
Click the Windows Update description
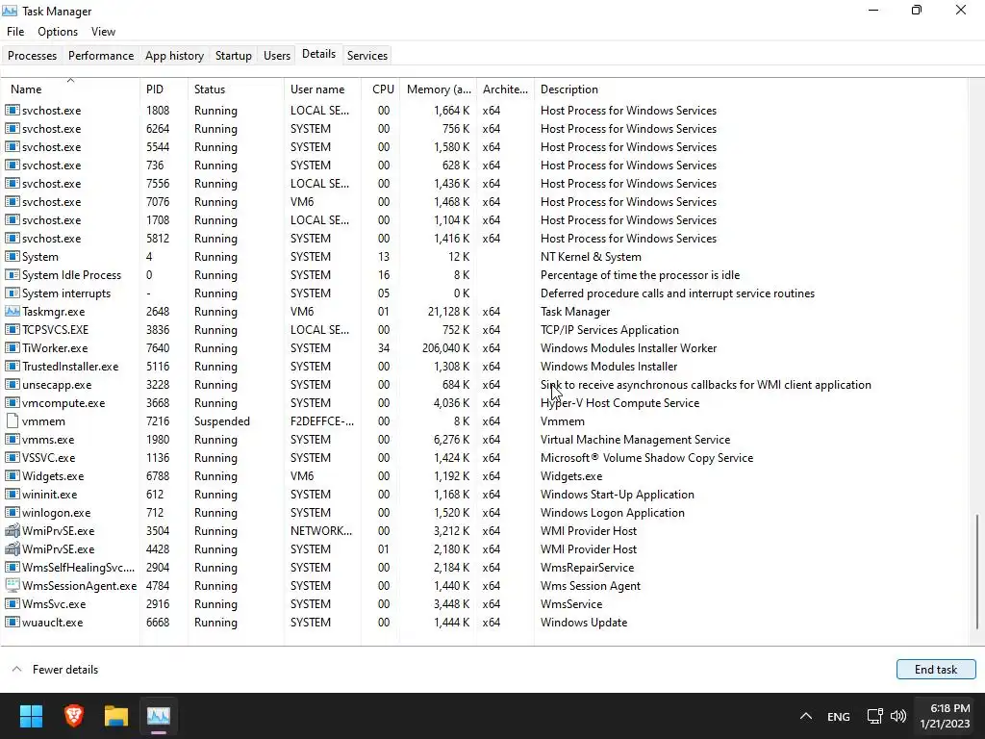click(584, 623)
